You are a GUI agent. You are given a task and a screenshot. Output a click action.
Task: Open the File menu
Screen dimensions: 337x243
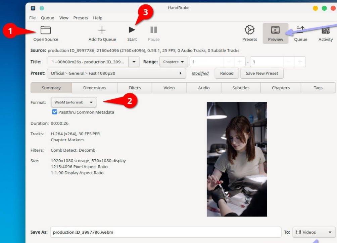[x=32, y=18]
